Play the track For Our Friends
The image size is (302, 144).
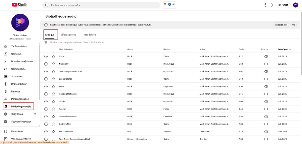click(46, 132)
